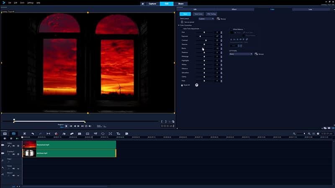Select the Lens tab in options panel
Viewport: 335px width, 188px height.
coord(310,9)
